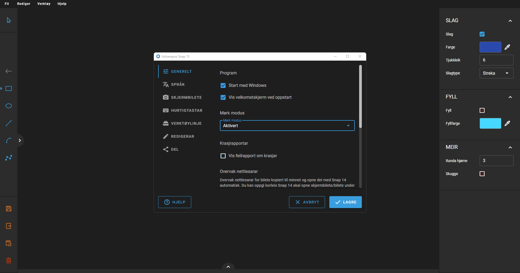Open the Hjelp menu

pos(62,4)
